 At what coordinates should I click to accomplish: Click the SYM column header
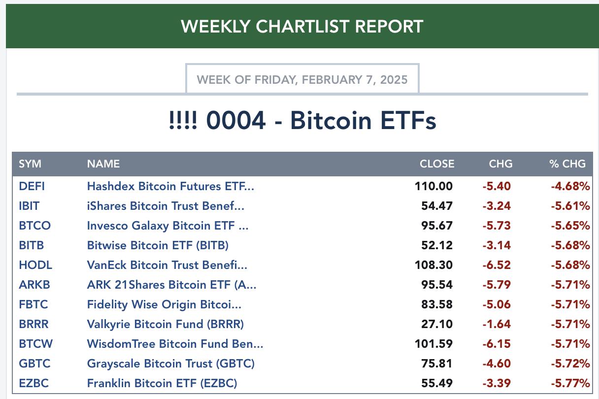coord(30,164)
